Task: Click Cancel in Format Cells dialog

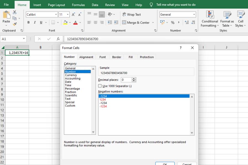Action: pos(187,164)
